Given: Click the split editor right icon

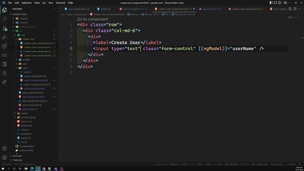Looking at the screenshot, I should [x=295, y=9].
